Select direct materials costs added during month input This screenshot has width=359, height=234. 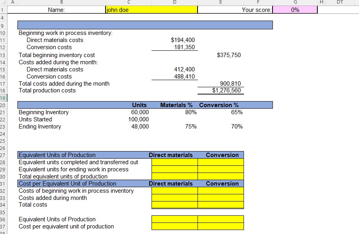pos(175,198)
